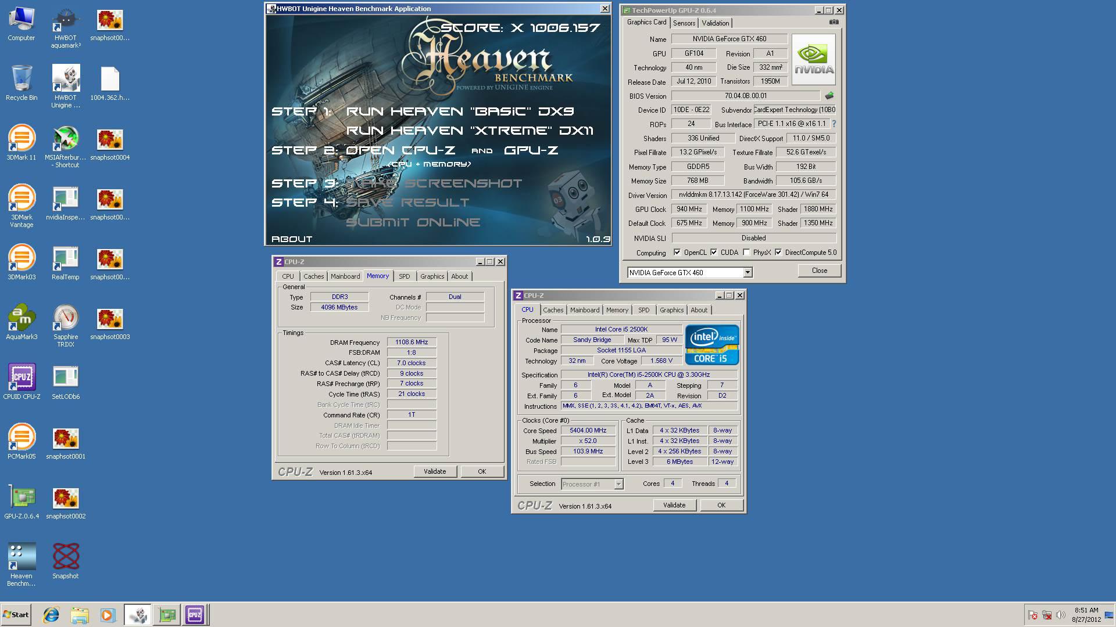Viewport: 1116px width, 627px height.
Task: Click the NVIDIA logo in GPU-Z
Action: (814, 60)
